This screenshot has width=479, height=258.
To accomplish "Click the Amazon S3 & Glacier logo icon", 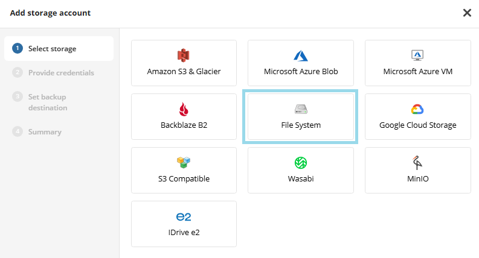I will [x=184, y=55].
